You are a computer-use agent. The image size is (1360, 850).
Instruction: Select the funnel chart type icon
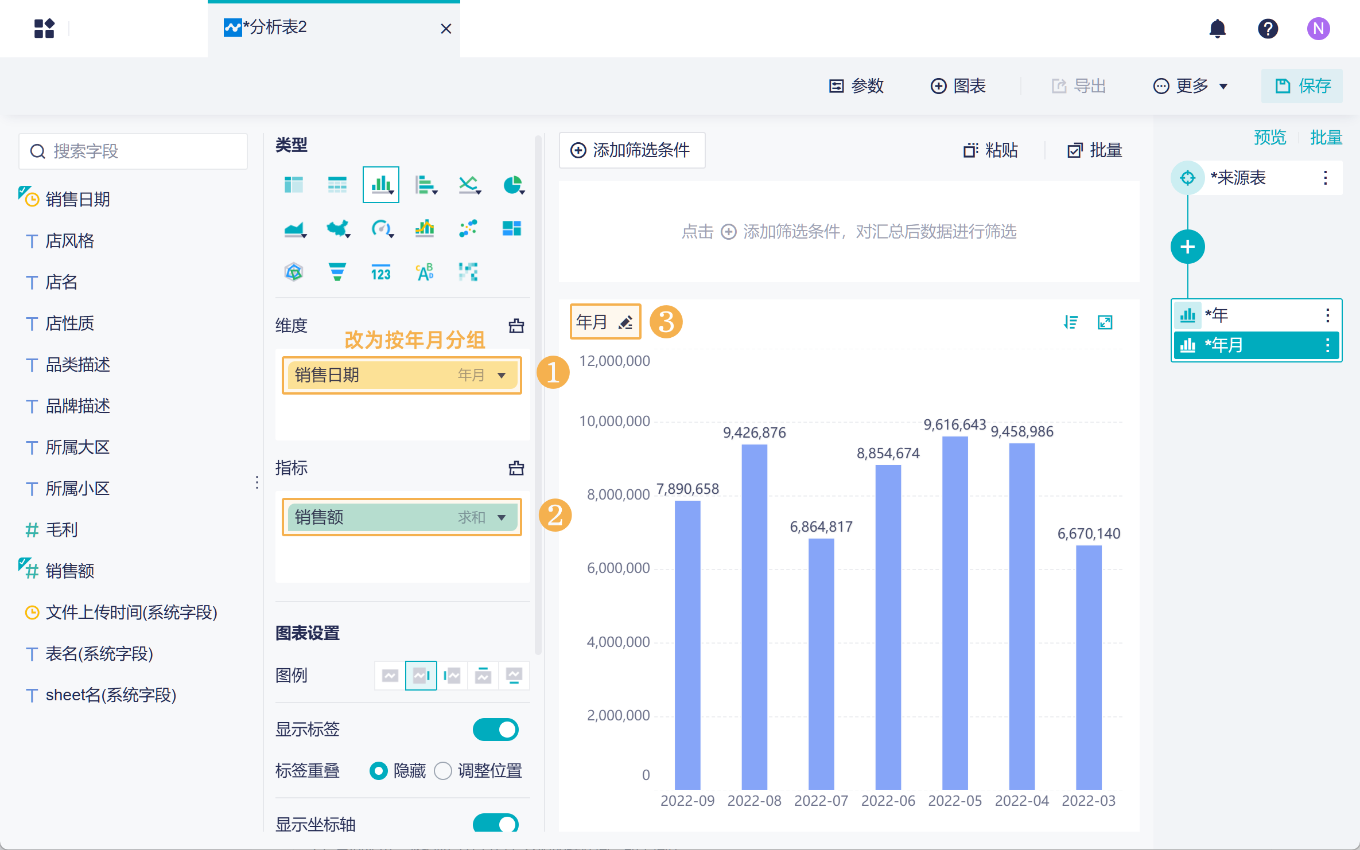coord(337,272)
